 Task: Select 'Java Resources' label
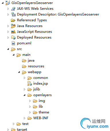tap(30, 26)
